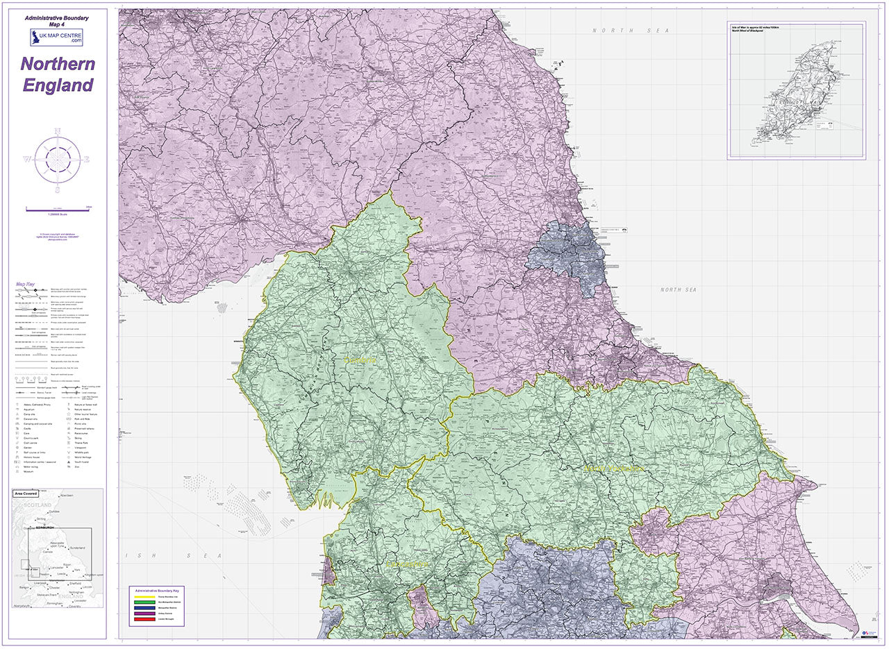Screen dimensions: 889x649
Task: Click the OS logo at bottom-right corner
Action: point(867,632)
